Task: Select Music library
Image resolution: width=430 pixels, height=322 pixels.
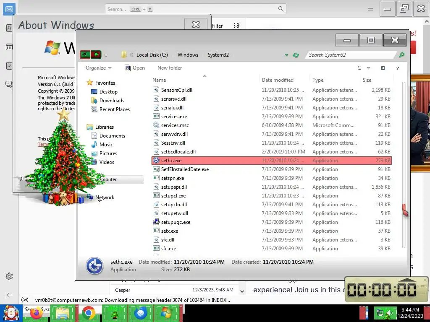Action: [102, 144]
